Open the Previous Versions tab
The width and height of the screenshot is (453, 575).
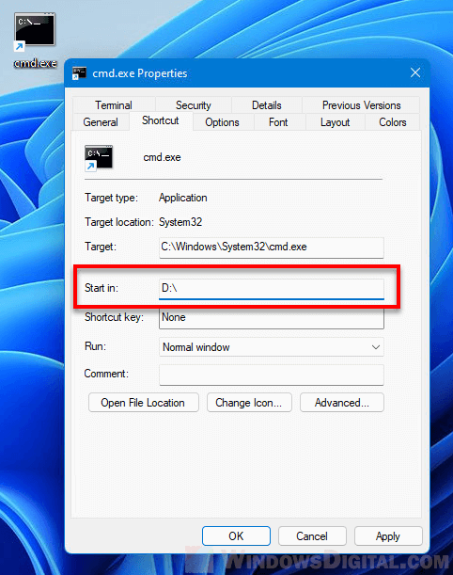pos(361,105)
